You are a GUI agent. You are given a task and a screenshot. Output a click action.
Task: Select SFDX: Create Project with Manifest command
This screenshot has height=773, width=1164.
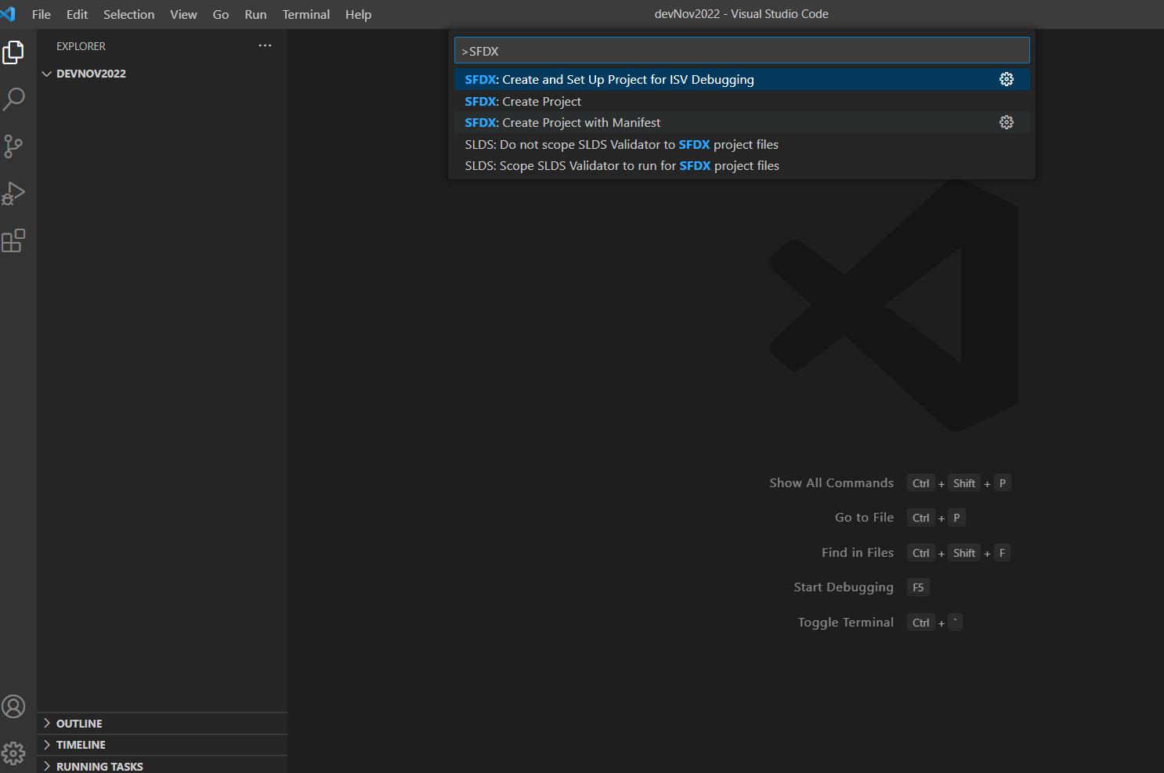(742, 122)
